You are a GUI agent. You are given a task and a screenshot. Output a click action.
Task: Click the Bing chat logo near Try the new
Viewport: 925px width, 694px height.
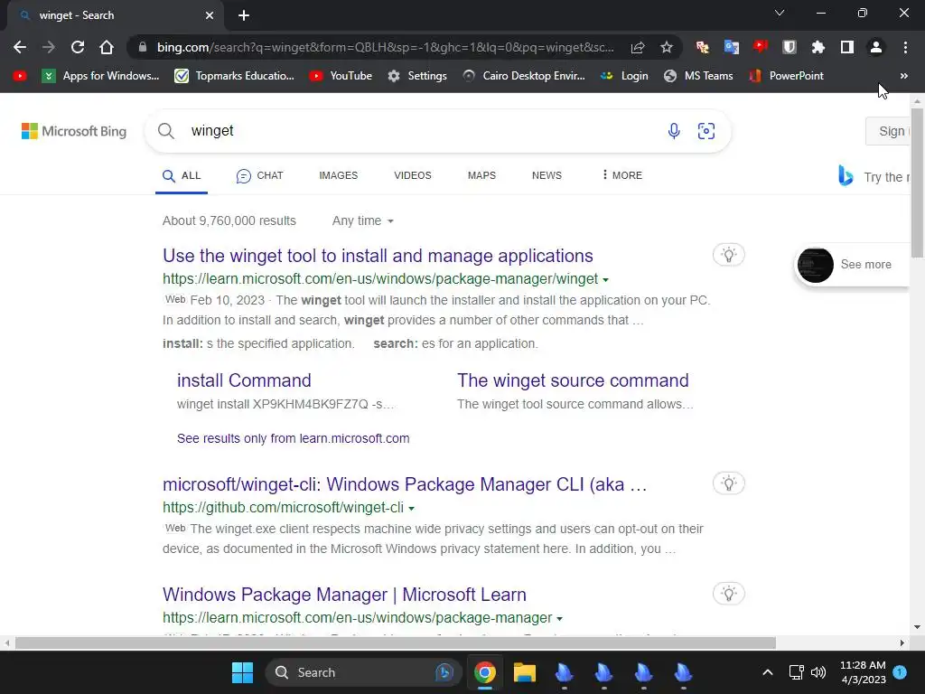846,176
